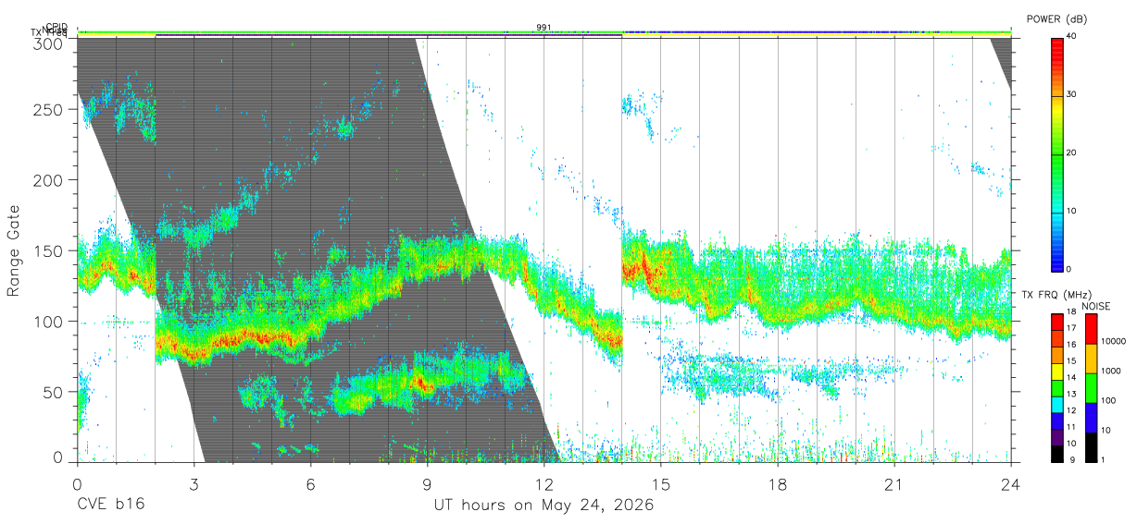Screen dimensions: 1137x524
Task: Pick the yellow swatch in TX FRQ legend
Action: [x=1056, y=371]
